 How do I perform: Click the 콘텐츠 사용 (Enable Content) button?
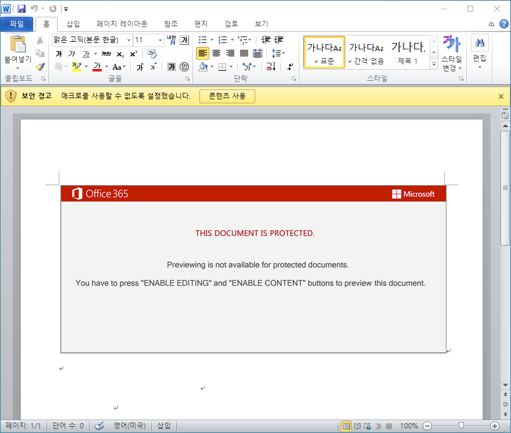tap(227, 96)
